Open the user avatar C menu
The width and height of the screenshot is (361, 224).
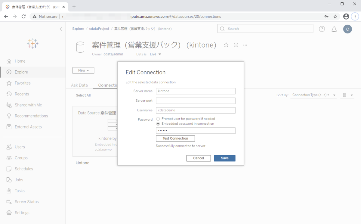tap(347, 29)
